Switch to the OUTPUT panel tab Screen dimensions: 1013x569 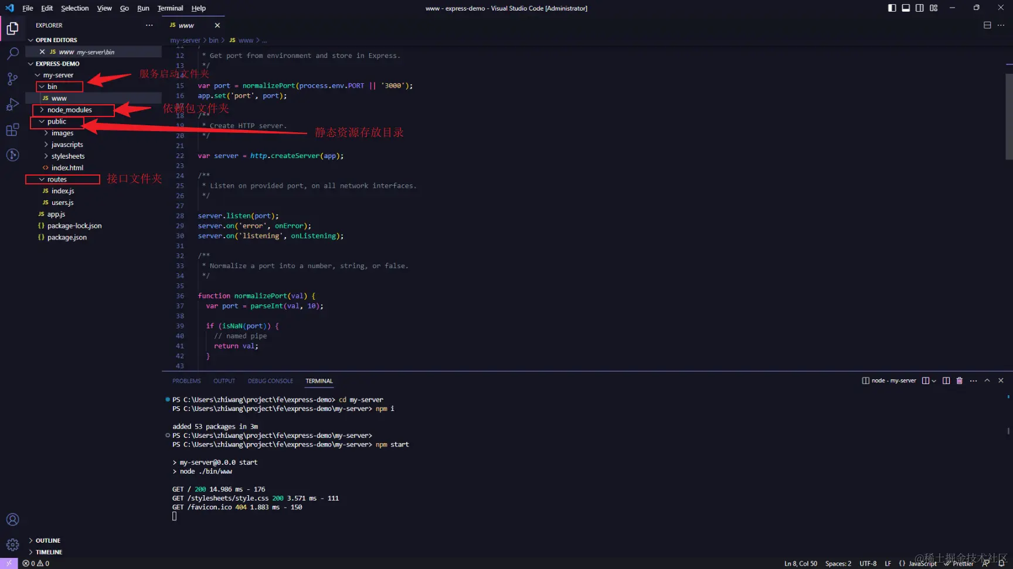point(224,381)
